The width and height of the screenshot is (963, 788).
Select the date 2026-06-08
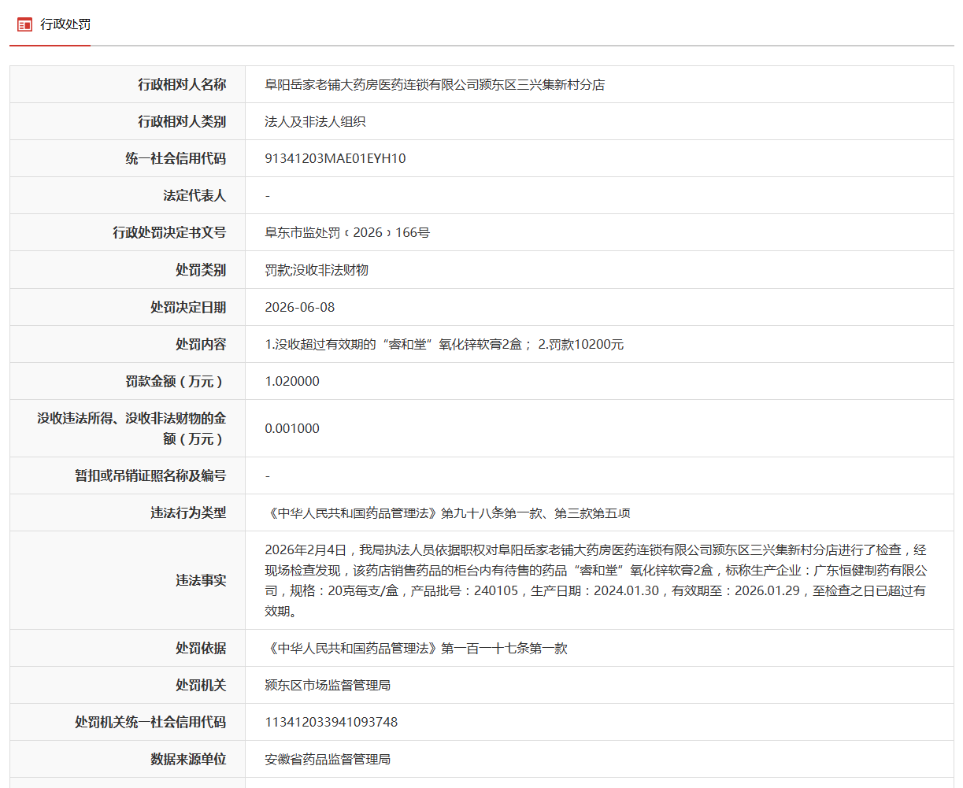click(x=300, y=308)
